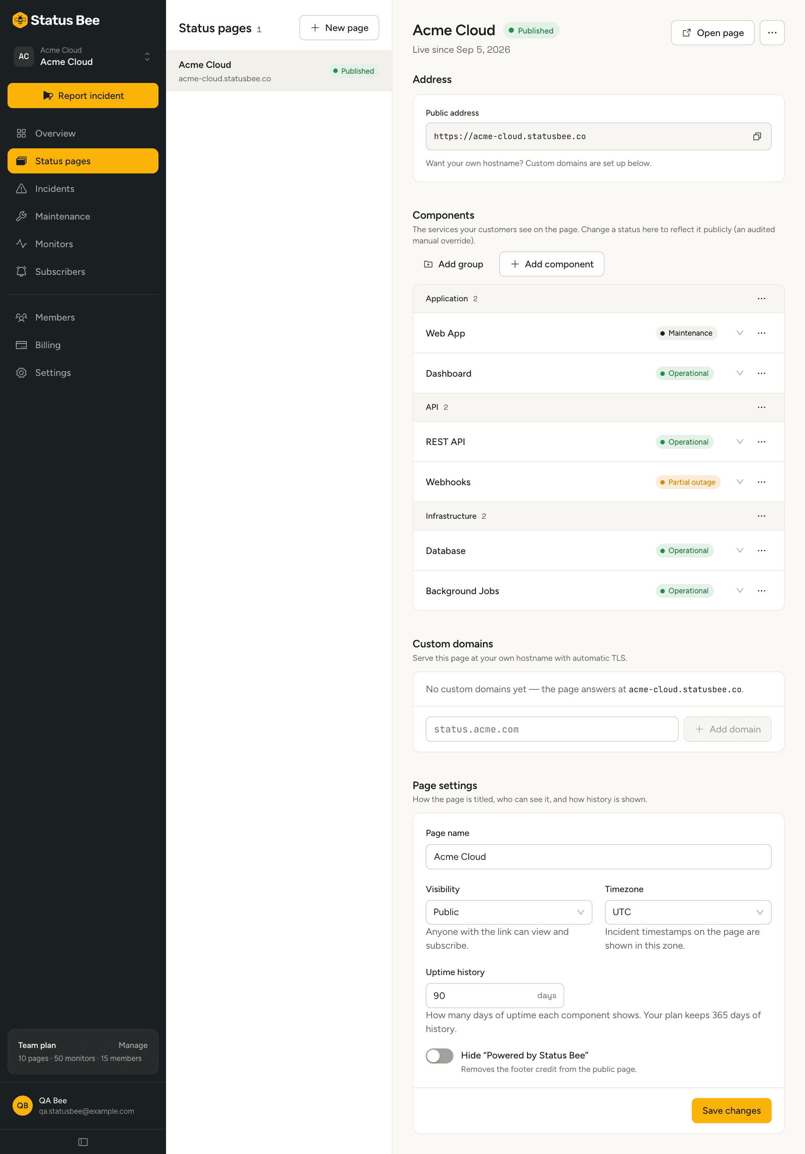Screen dimensions: 805x1154
Task: Click the Incidents warning triangle icon
Action: point(21,189)
